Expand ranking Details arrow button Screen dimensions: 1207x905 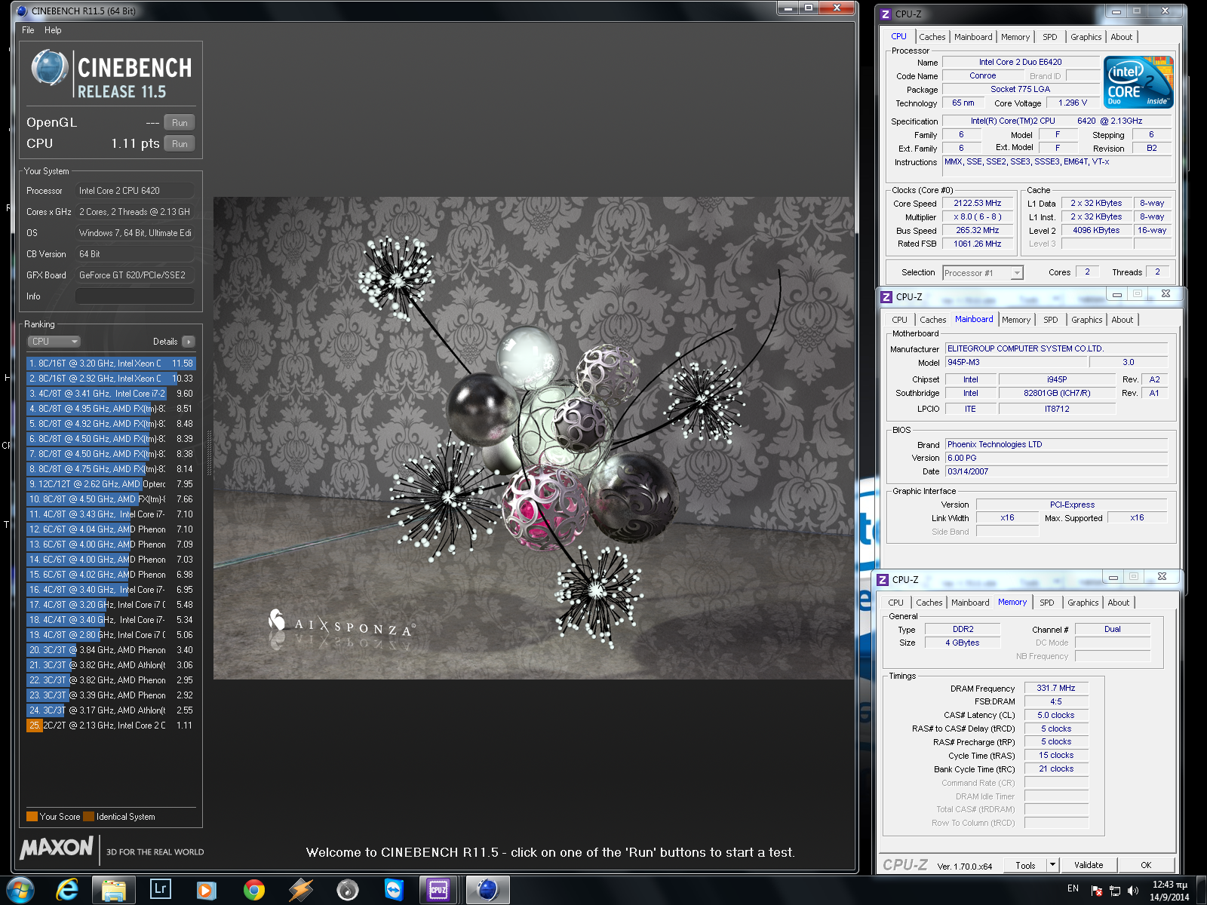pos(189,342)
